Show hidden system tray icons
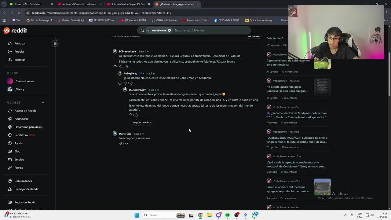The height and width of the screenshot is (220, 391). (345, 215)
